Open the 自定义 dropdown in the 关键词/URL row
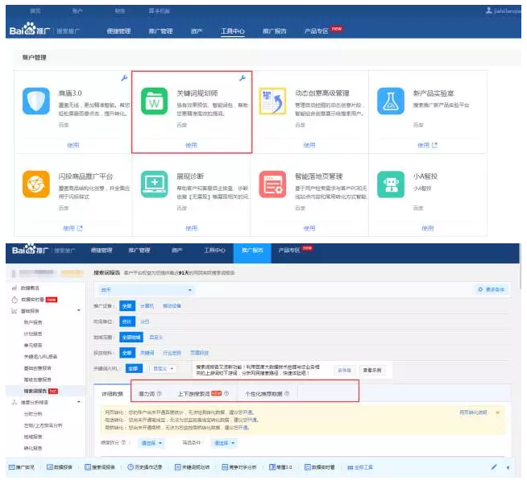The height and width of the screenshot is (485, 527). [x=163, y=368]
